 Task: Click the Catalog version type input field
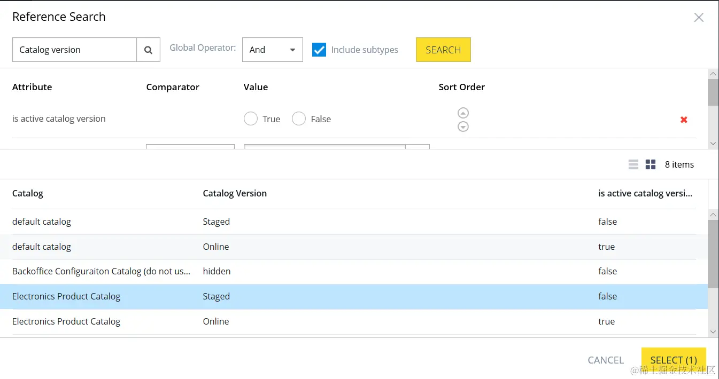[x=75, y=50]
